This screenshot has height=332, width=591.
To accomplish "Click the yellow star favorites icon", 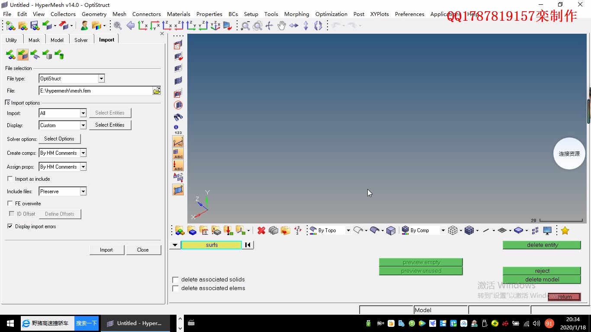I will (x=565, y=231).
